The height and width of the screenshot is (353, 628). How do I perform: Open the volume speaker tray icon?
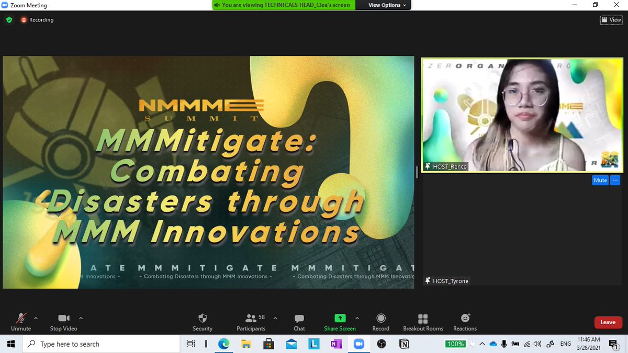pos(538,344)
